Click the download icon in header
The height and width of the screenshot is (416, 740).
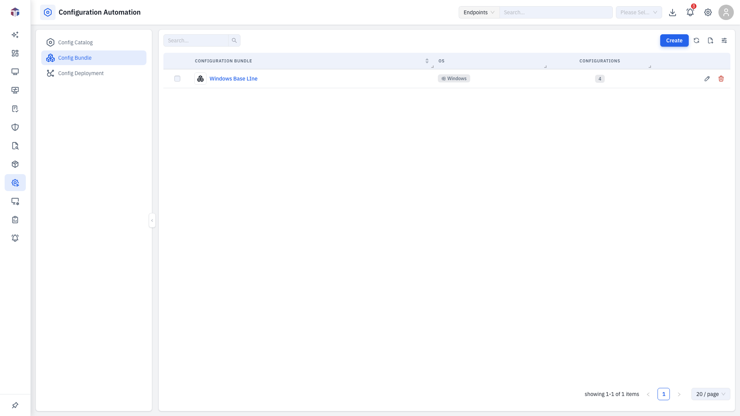click(673, 12)
